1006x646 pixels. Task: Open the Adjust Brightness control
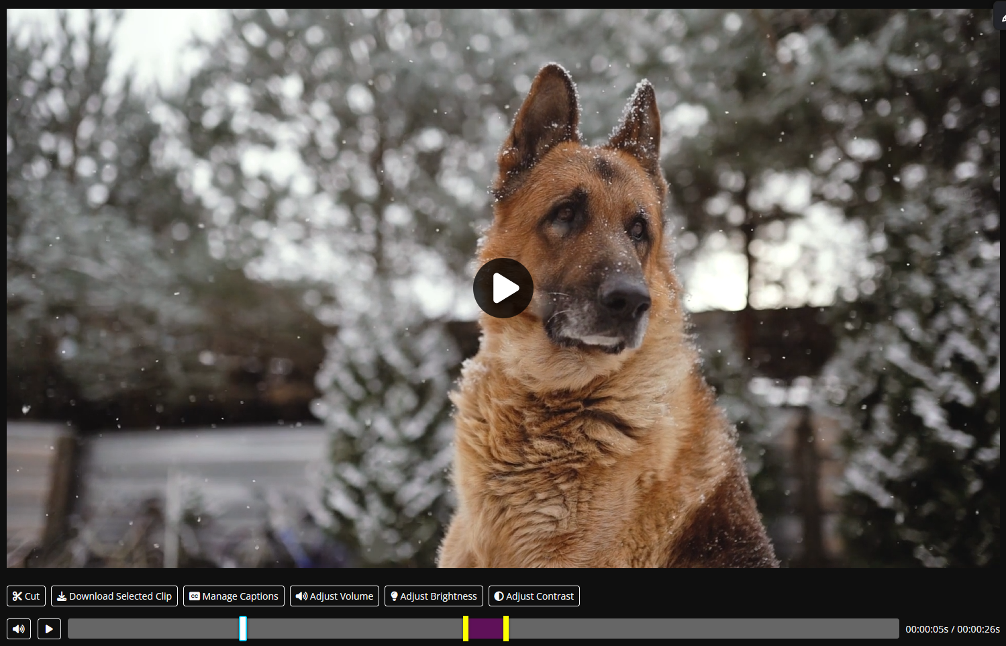pyautogui.click(x=434, y=596)
